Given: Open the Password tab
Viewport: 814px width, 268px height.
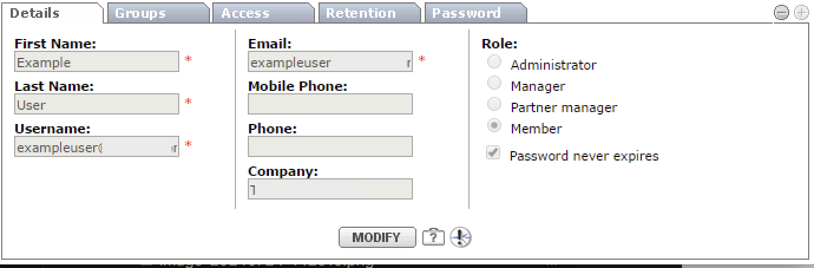Looking at the screenshot, I should [x=466, y=13].
